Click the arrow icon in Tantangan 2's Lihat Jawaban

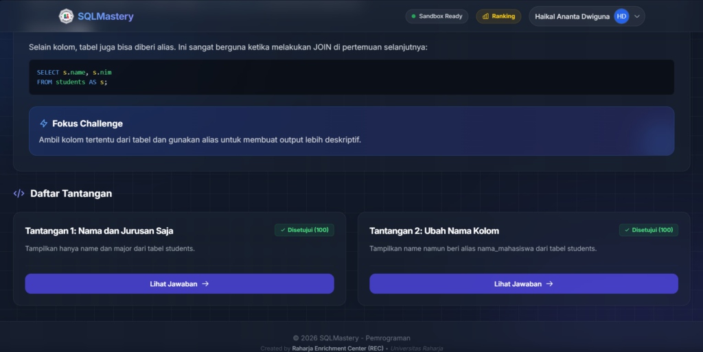tap(550, 284)
